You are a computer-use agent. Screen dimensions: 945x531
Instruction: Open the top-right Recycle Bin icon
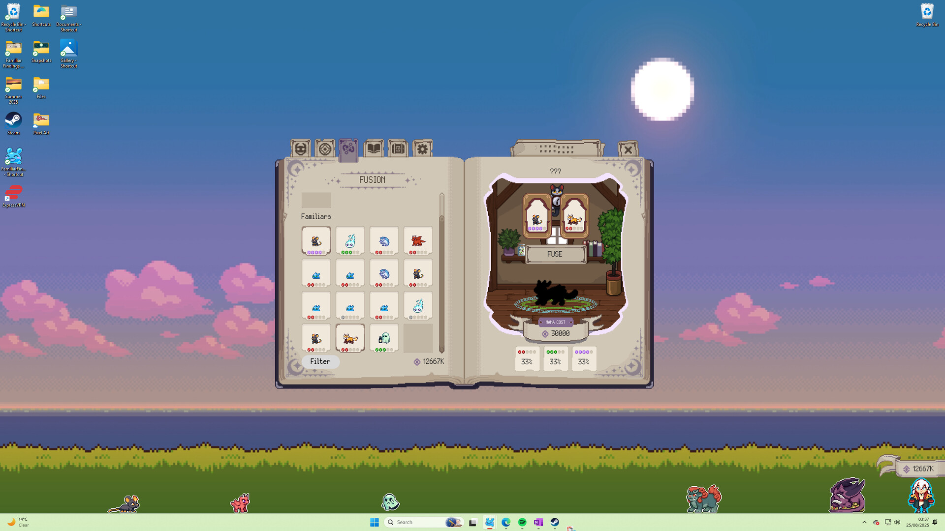[927, 15]
